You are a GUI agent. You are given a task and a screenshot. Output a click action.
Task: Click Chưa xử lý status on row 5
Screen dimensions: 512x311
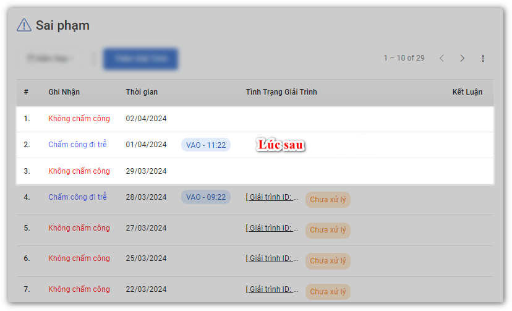(328, 230)
